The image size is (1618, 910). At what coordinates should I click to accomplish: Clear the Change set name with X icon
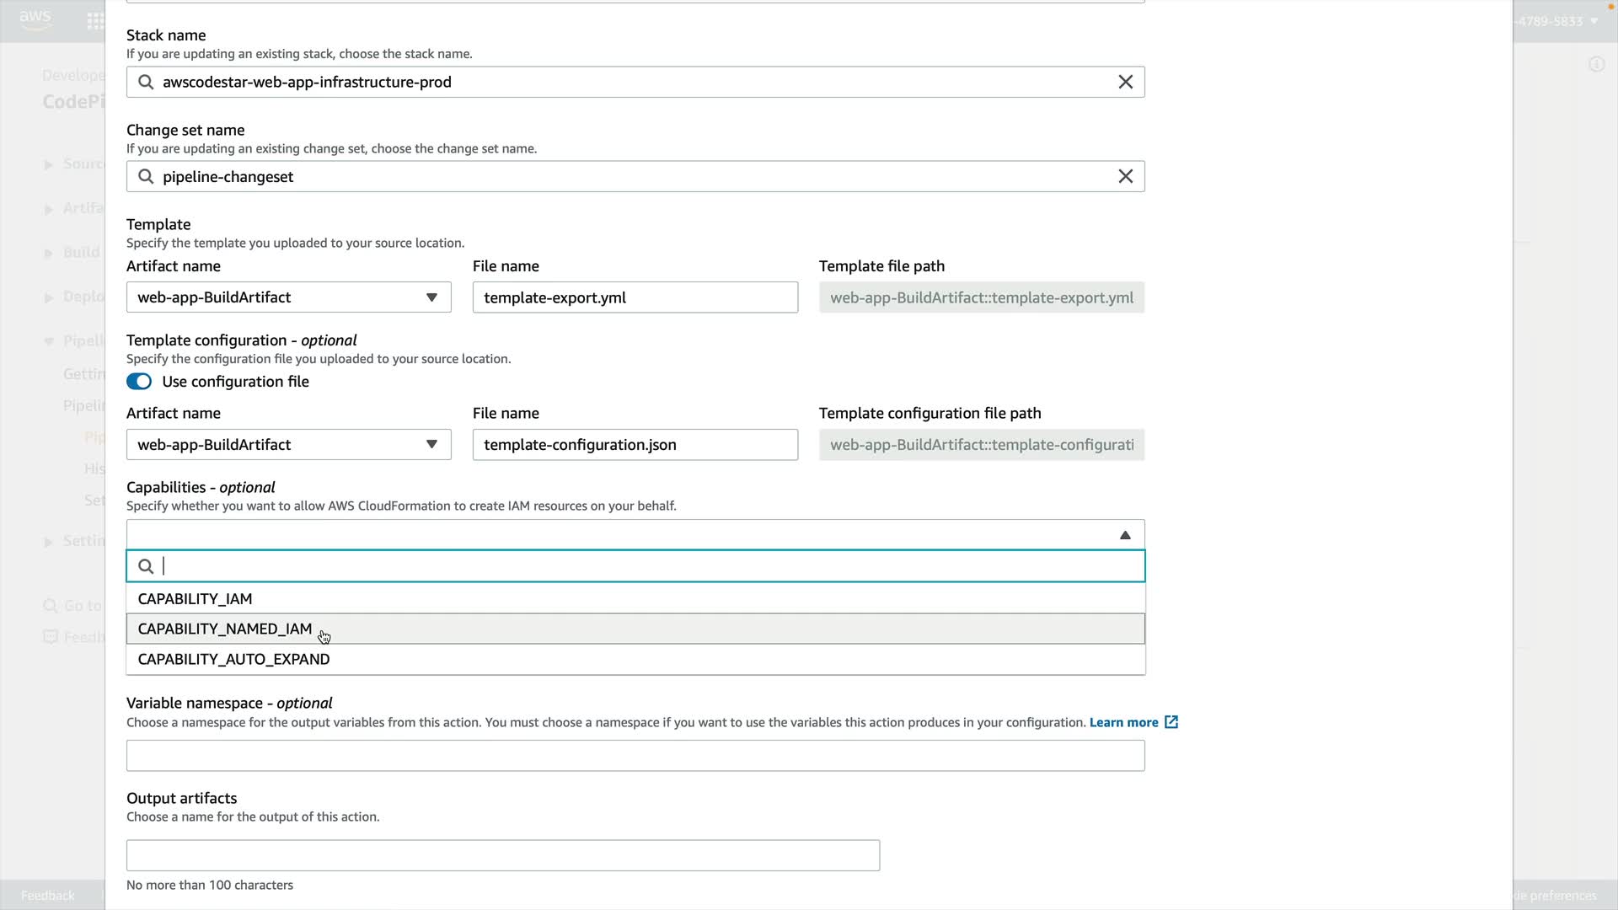[1125, 176]
